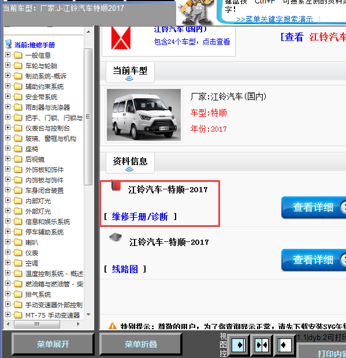346x358 pixels.
Task: Click the 江铃汽车(国内) heading link
Action: [180, 29]
